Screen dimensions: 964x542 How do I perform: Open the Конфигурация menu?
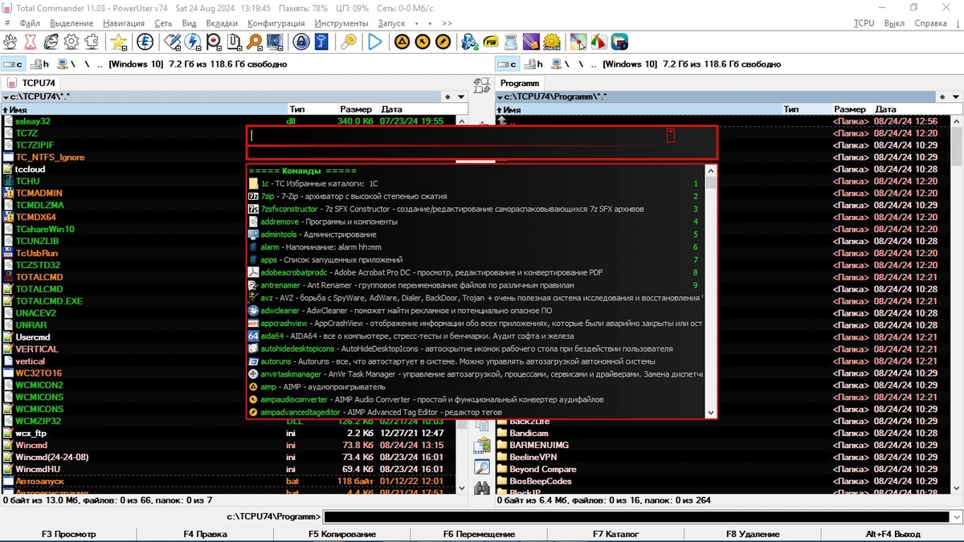pyautogui.click(x=276, y=23)
